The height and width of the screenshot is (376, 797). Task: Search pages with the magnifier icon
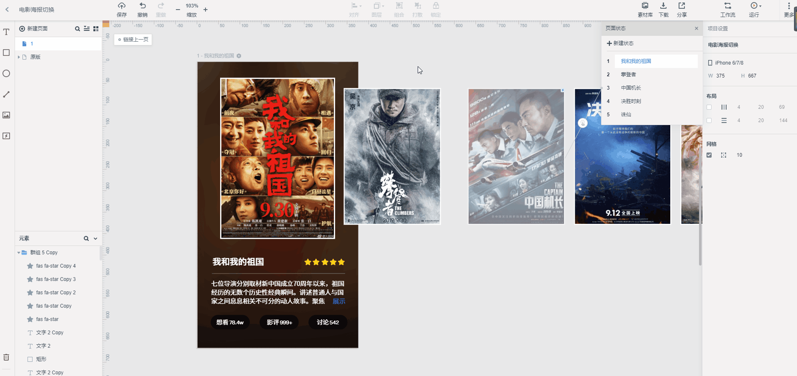tap(77, 29)
